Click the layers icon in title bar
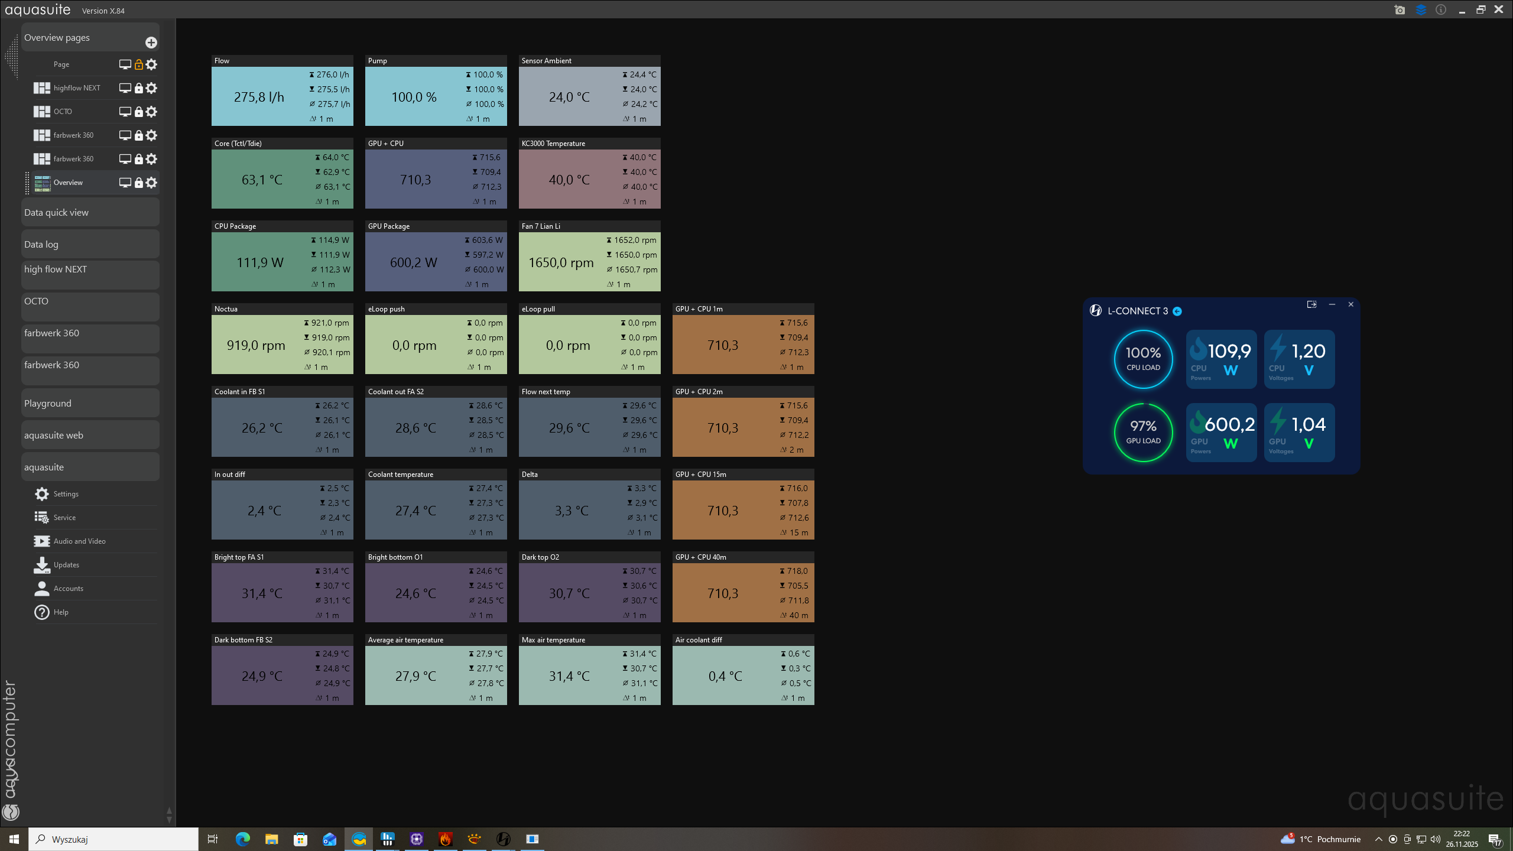 click(x=1421, y=10)
